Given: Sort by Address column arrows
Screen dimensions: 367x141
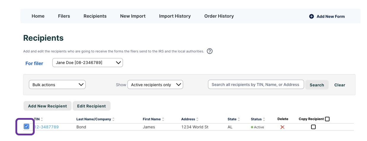Looking at the screenshot, I should pos(197,119).
